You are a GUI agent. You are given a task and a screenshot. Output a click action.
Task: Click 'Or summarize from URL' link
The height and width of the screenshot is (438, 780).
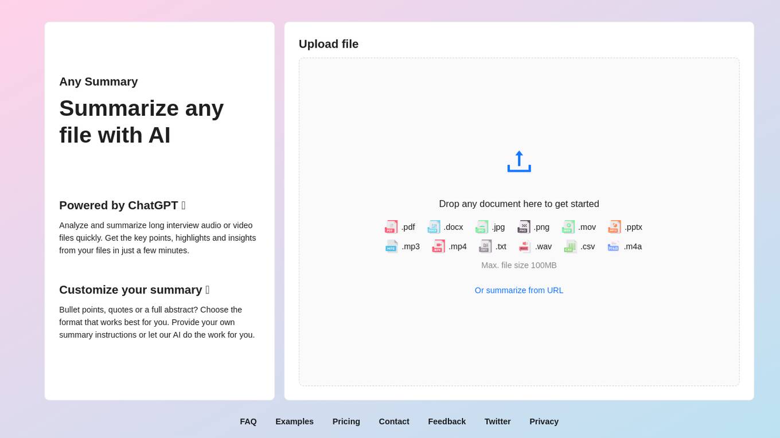[x=519, y=290]
